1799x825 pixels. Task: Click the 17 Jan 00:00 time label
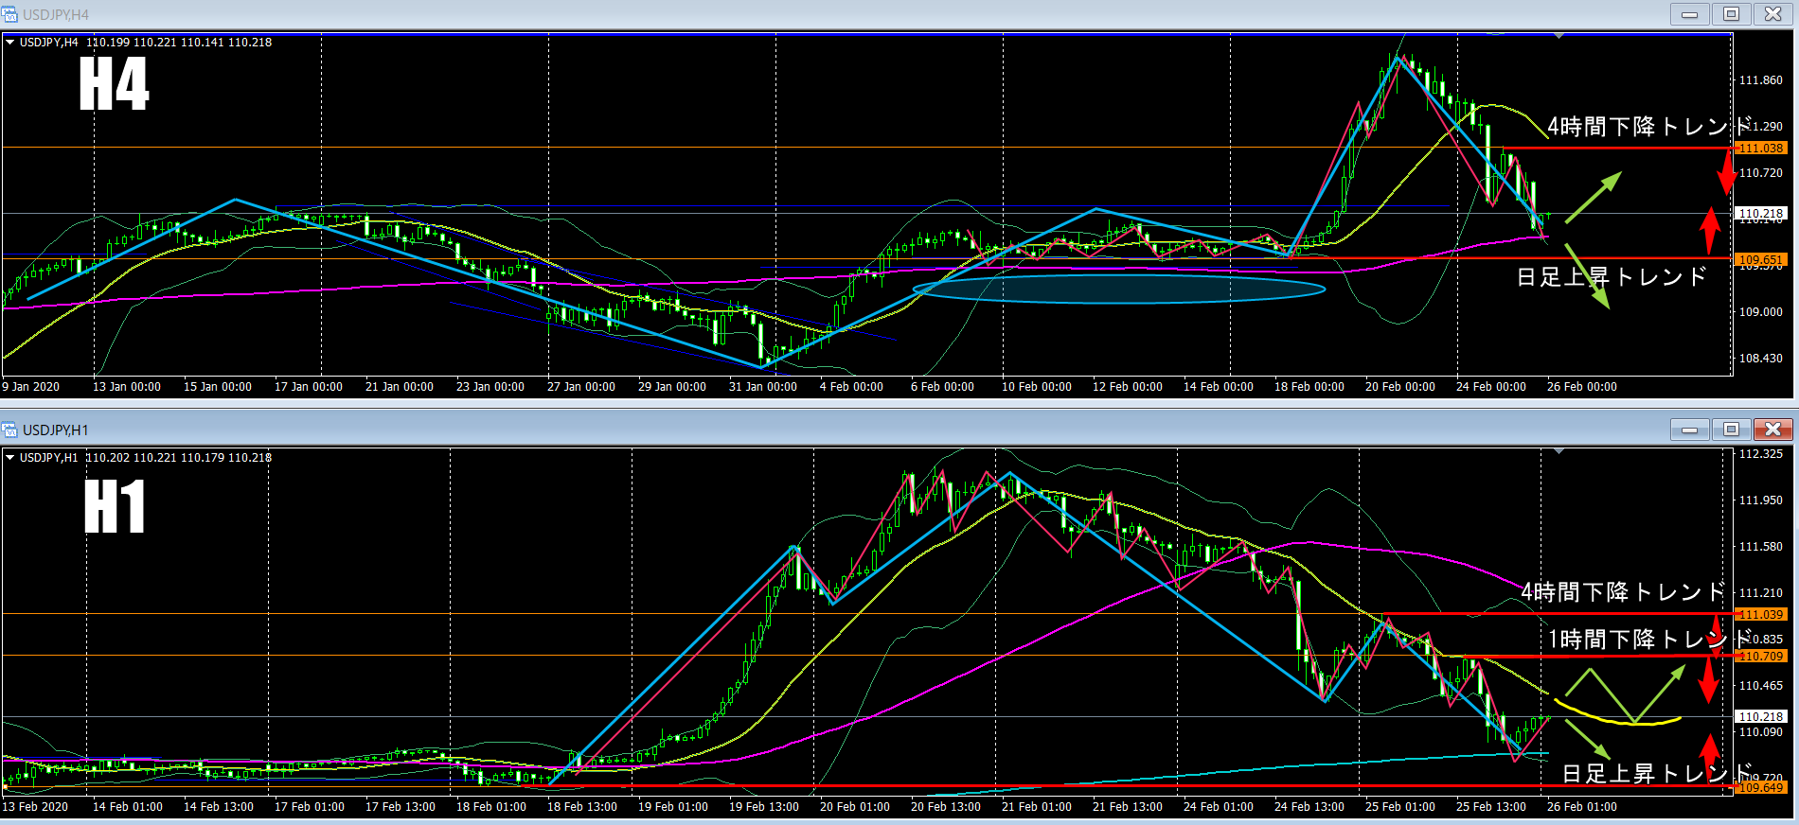pyautogui.click(x=309, y=387)
